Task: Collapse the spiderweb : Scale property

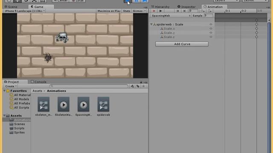Action: pyautogui.click(x=151, y=25)
